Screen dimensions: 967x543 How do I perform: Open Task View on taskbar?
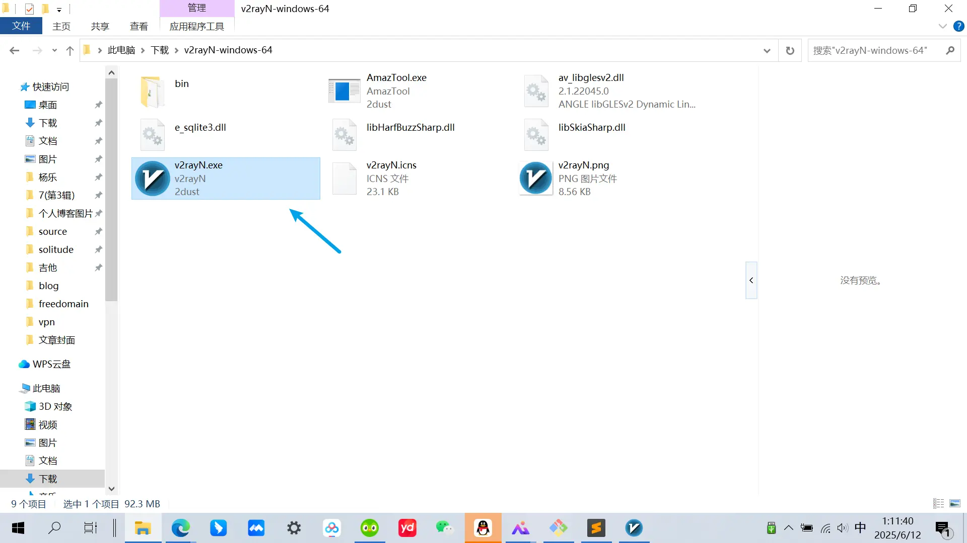[90, 528]
